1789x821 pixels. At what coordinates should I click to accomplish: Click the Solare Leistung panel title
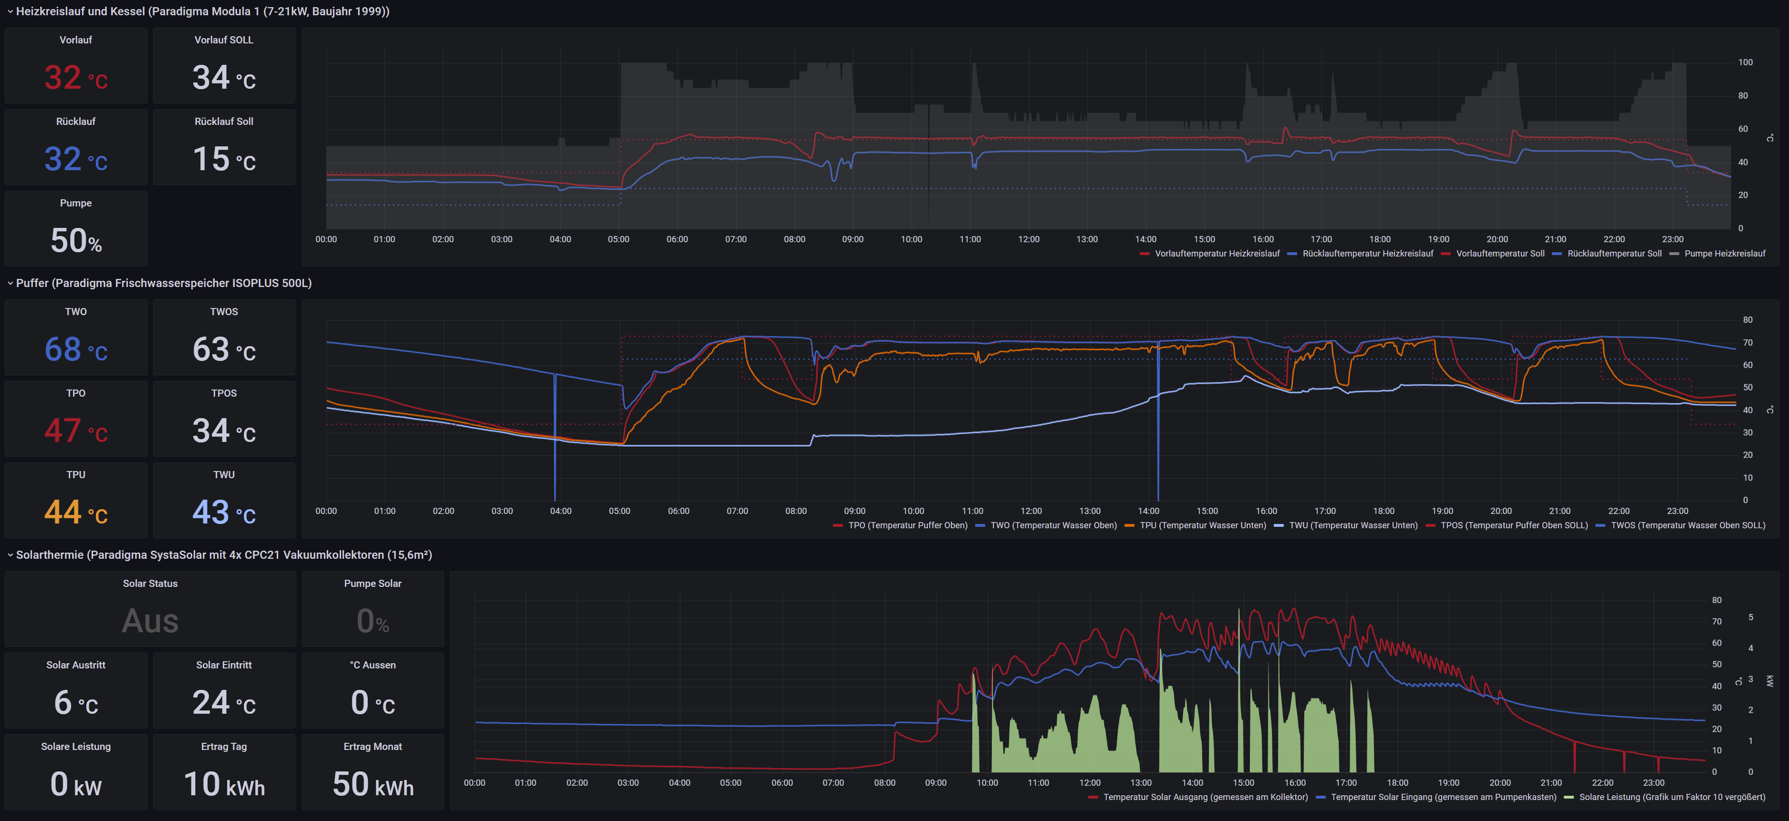pos(76,747)
